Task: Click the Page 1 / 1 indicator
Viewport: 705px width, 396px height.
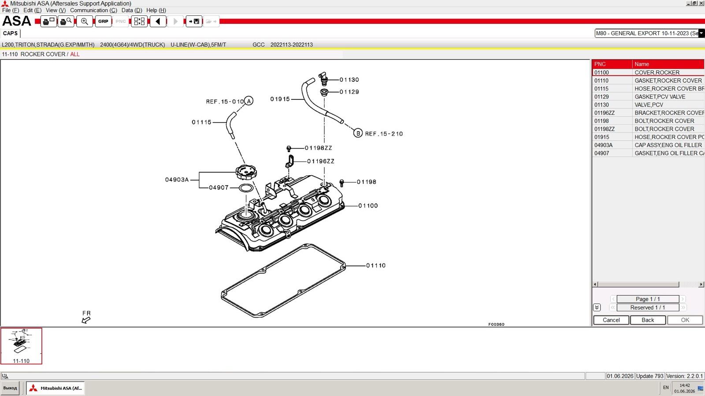Action: [648, 299]
